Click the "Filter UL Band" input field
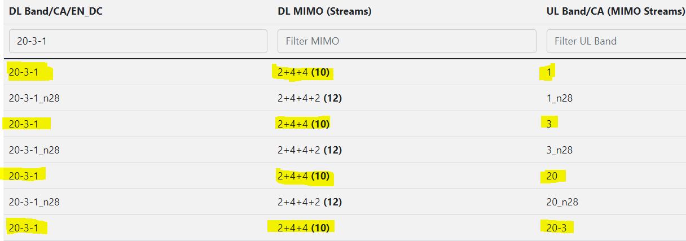 (x=616, y=41)
